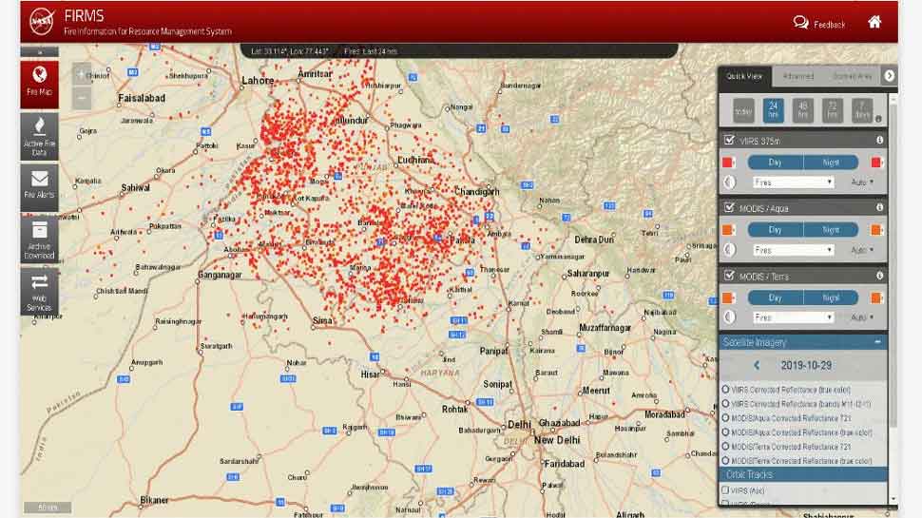The image size is (922, 518).
Task: Toggle MODIS / Terra Day detections
Action: (775, 298)
